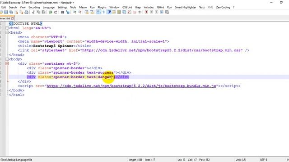Open the Function List icon
Viewport: 289px width, 162px height.
click(130, 12)
